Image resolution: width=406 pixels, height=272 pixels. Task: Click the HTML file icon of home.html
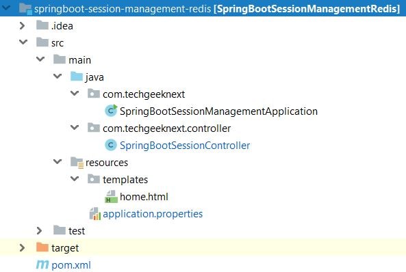[111, 197]
